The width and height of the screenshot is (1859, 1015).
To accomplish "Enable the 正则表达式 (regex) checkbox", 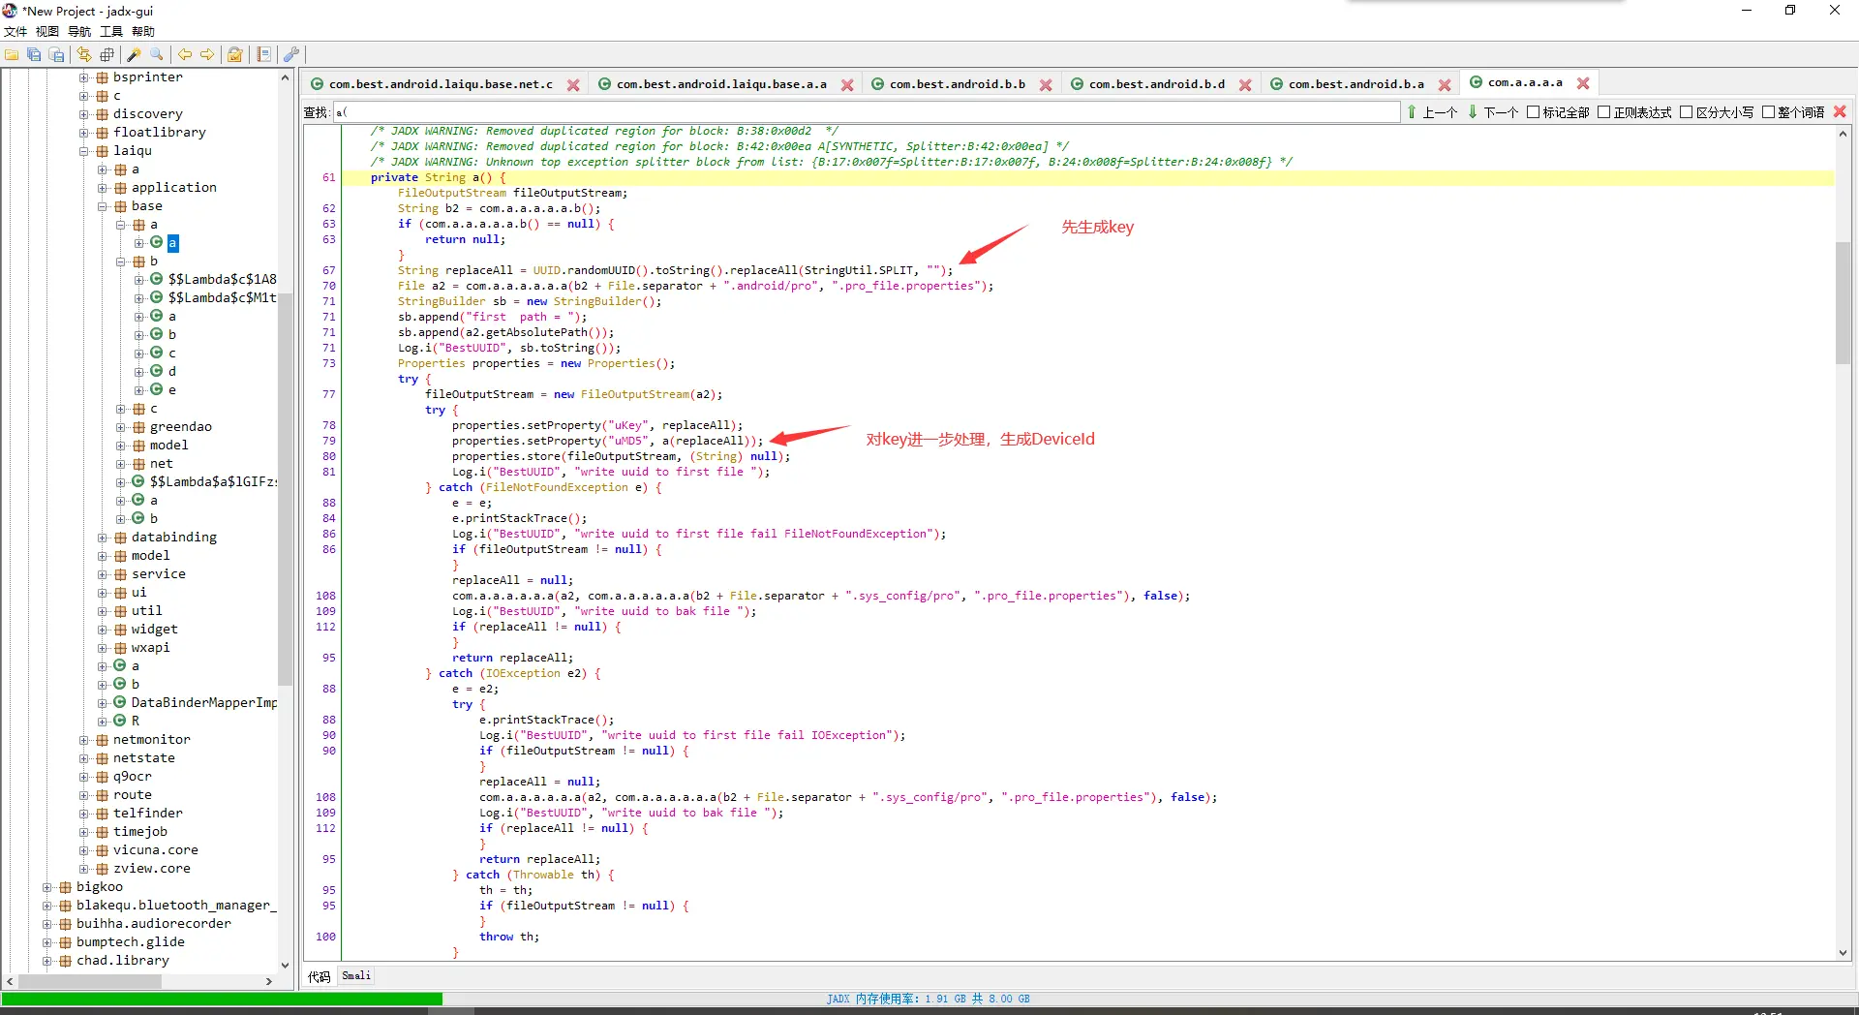I will tap(1604, 112).
